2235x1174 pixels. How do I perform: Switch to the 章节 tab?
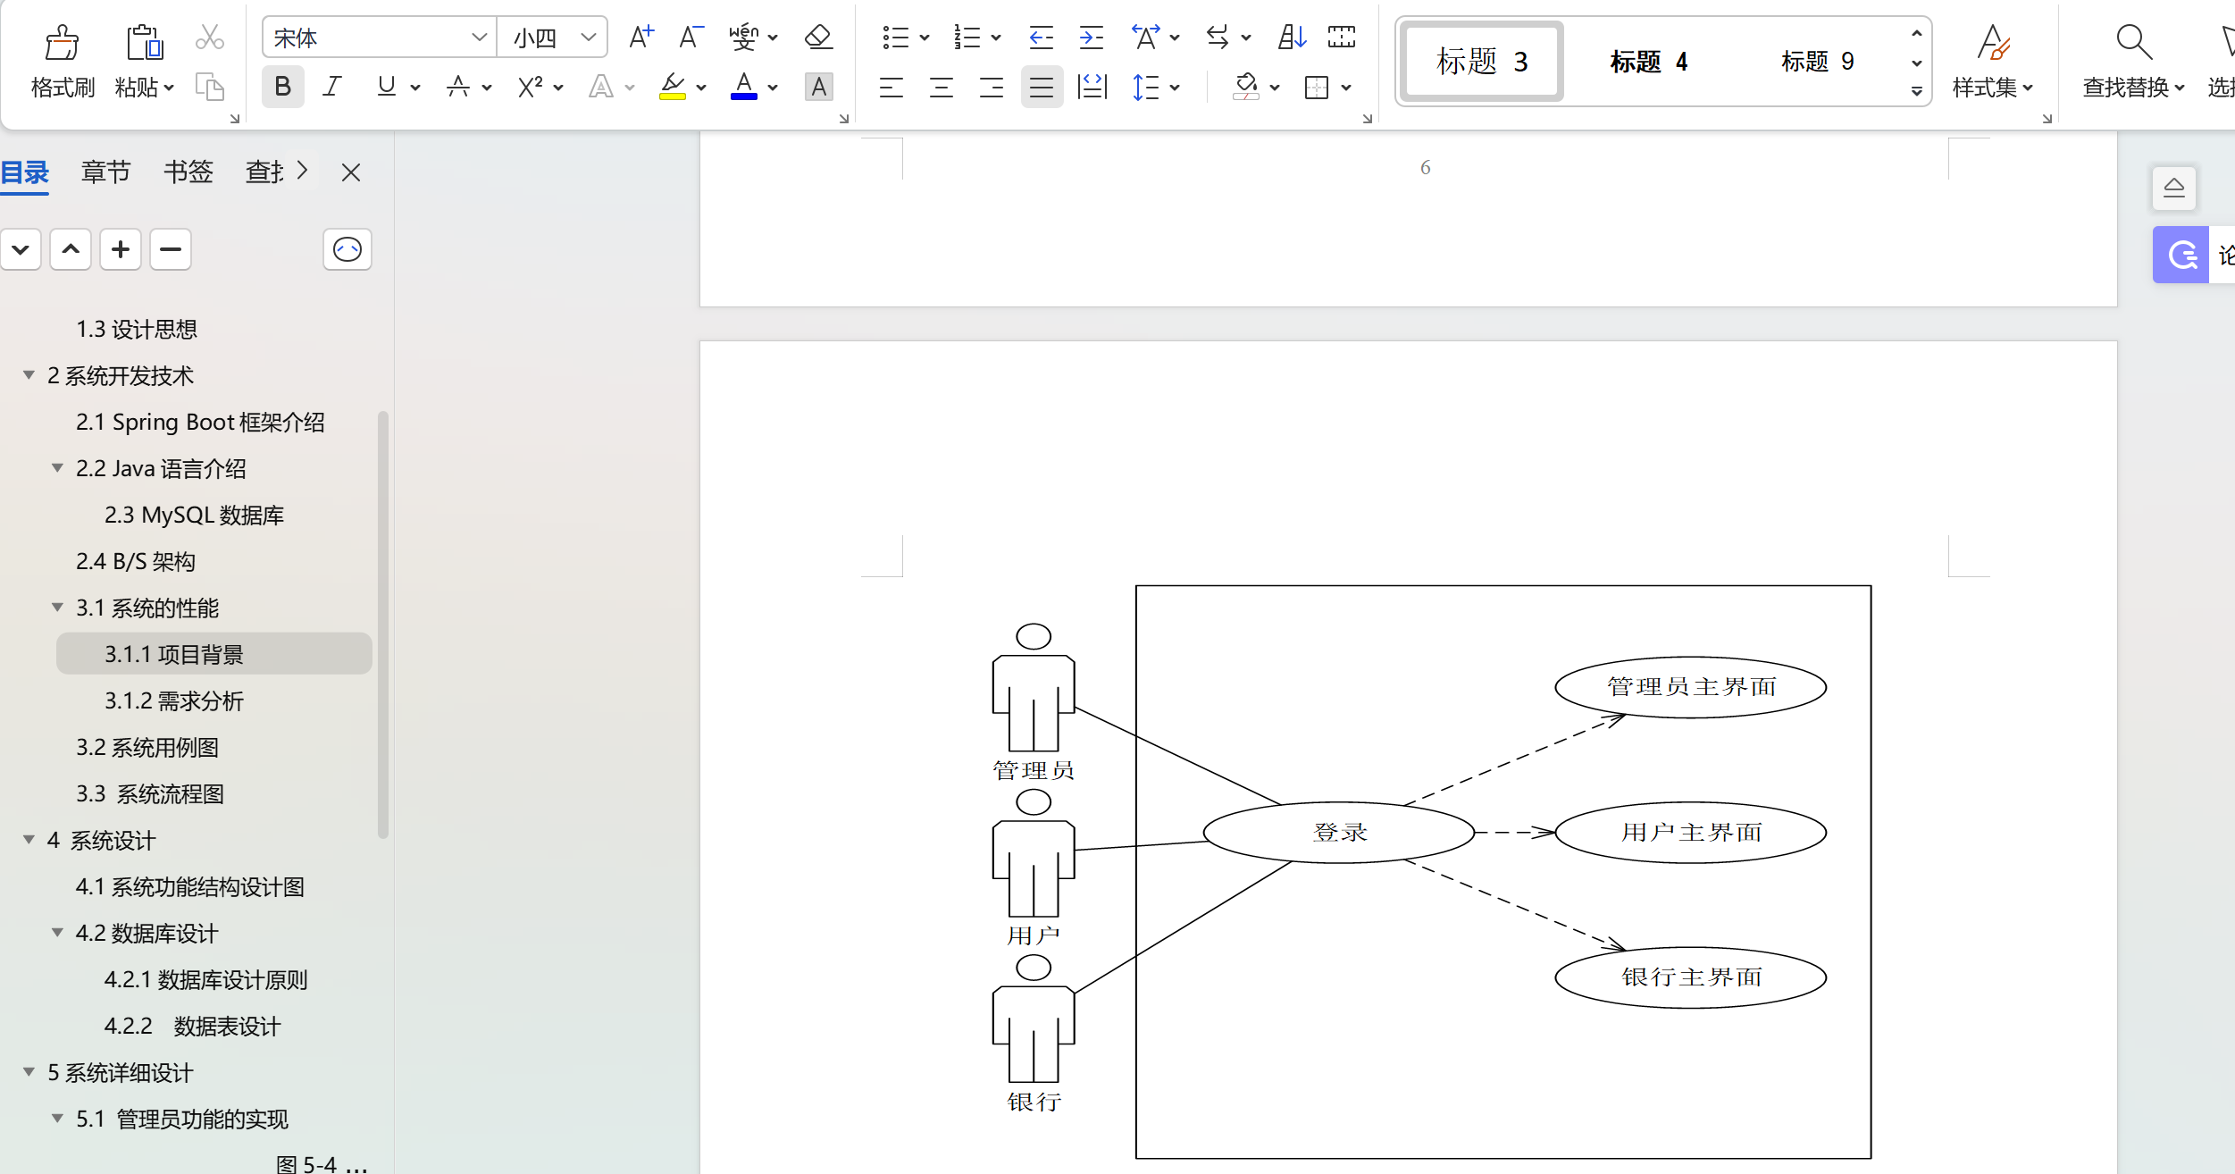click(x=105, y=172)
